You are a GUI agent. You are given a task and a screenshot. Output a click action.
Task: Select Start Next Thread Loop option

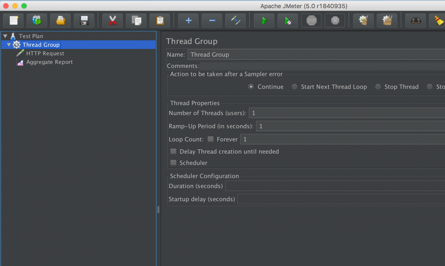[x=294, y=87]
